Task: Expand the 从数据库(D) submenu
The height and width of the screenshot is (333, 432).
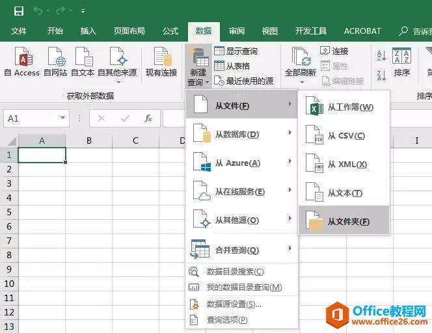Action: [x=241, y=134]
